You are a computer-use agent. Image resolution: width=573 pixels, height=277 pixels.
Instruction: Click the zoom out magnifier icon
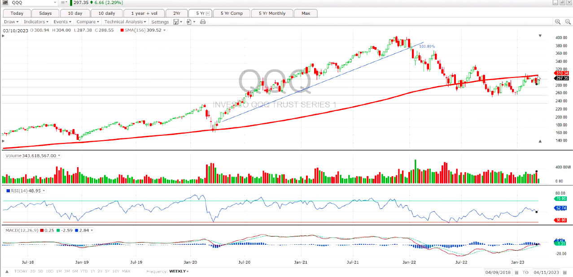(568, 22)
